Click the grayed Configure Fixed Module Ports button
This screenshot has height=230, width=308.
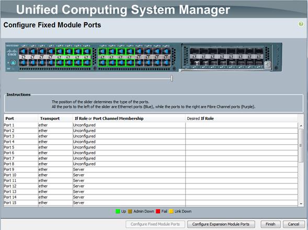click(x=155, y=224)
